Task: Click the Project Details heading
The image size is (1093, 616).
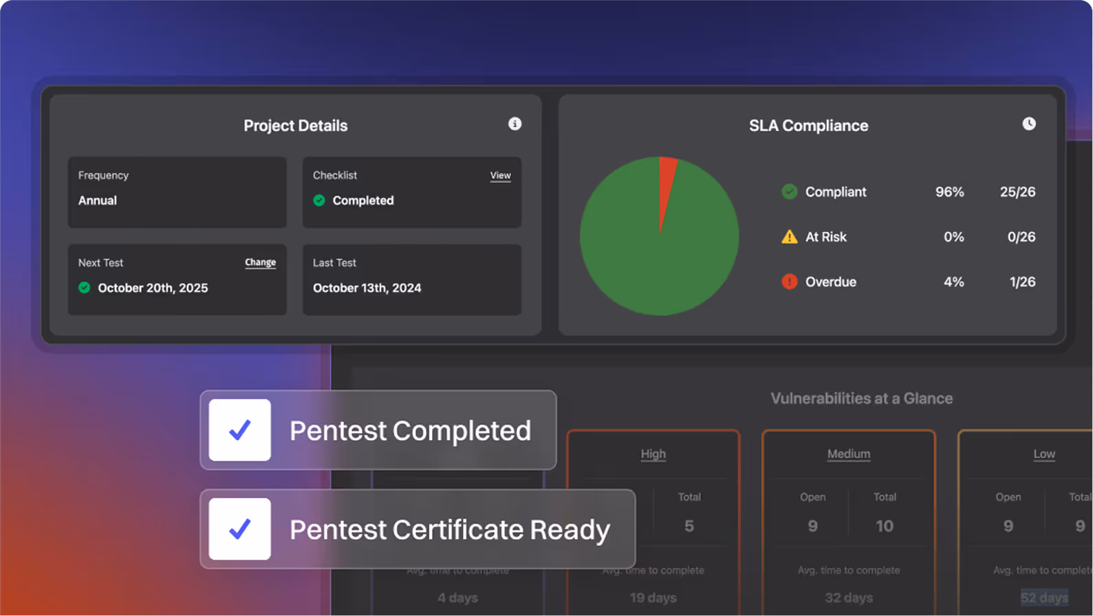Action: (296, 126)
